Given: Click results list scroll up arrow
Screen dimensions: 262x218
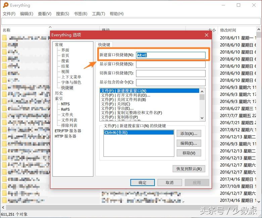Looking at the screenshot, I should pyautogui.click(x=259, y=29).
